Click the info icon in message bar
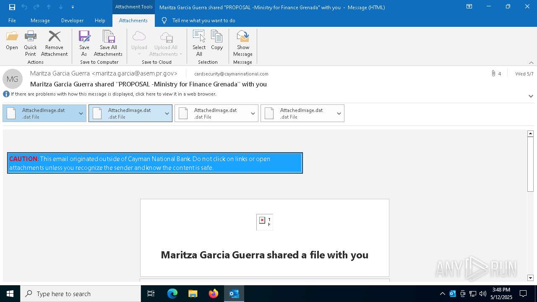 tap(6, 94)
